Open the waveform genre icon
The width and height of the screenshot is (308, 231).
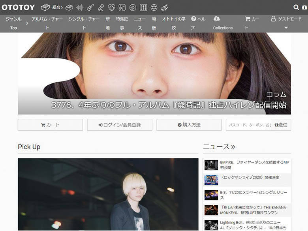(x=80, y=8)
